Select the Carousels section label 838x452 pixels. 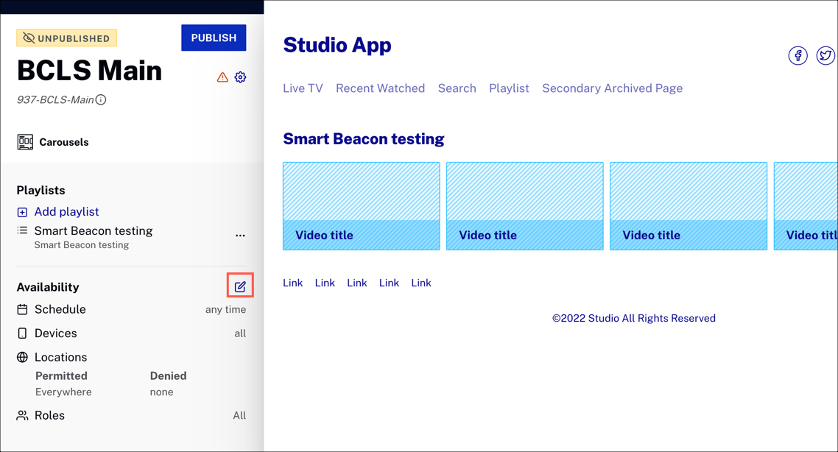(64, 142)
